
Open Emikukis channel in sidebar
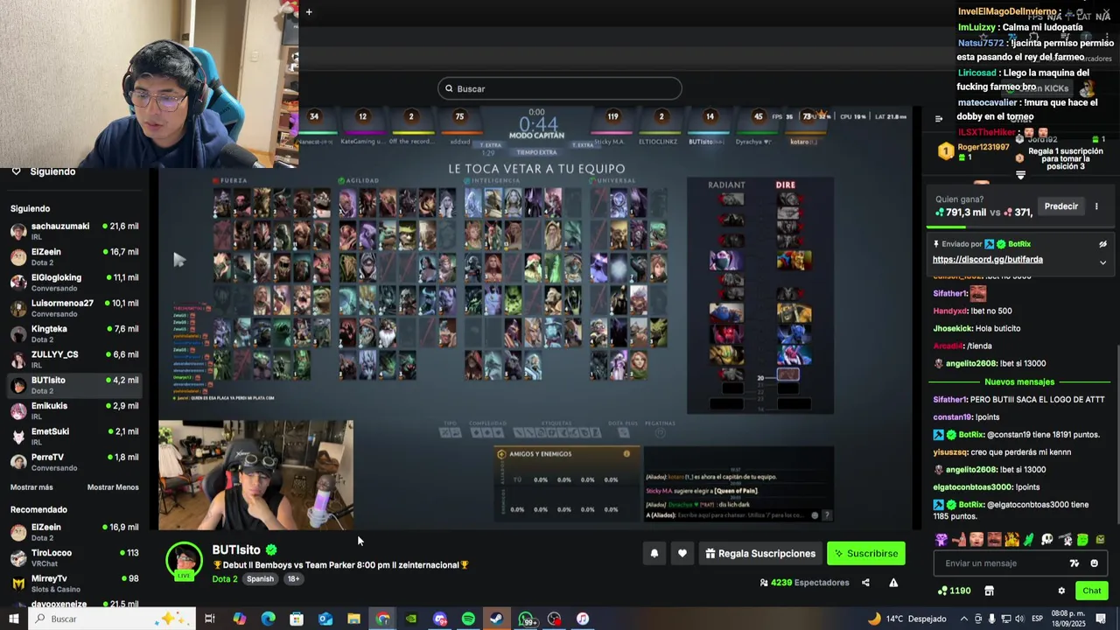pos(73,410)
